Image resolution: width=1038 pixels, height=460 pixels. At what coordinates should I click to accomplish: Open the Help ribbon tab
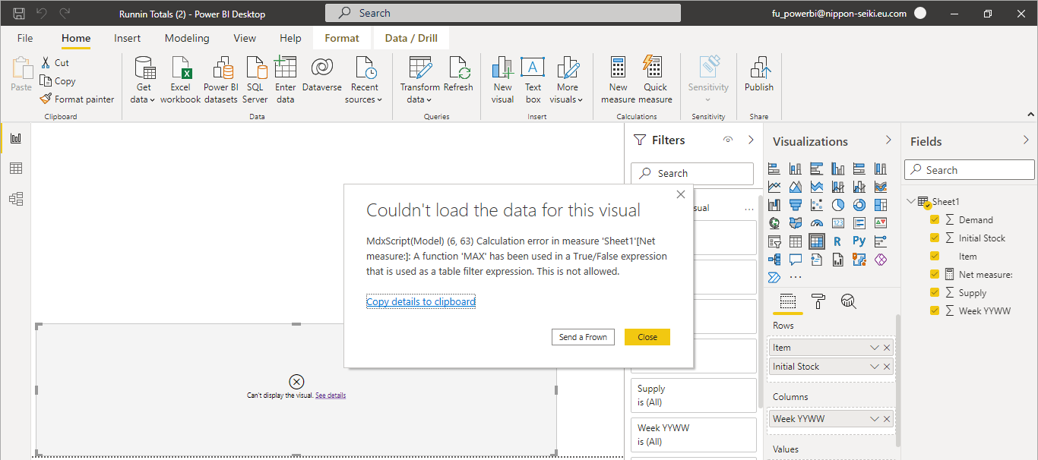click(x=290, y=38)
